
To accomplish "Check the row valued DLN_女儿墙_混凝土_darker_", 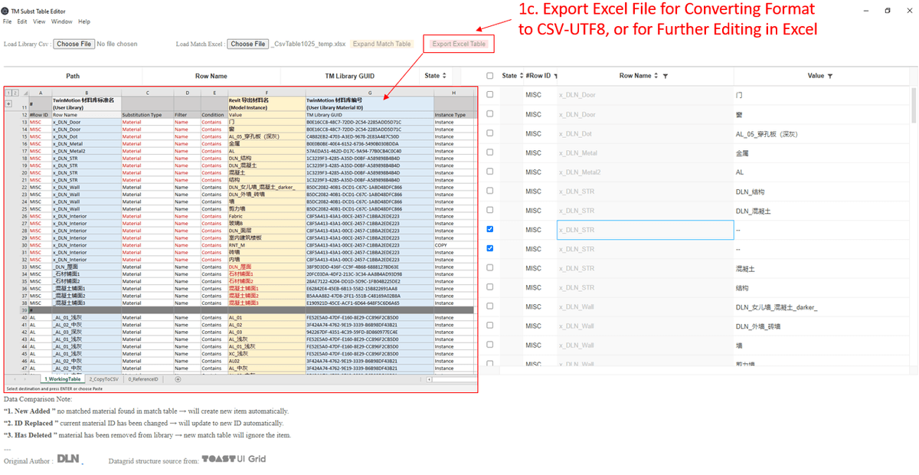I will (x=490, y=306).
